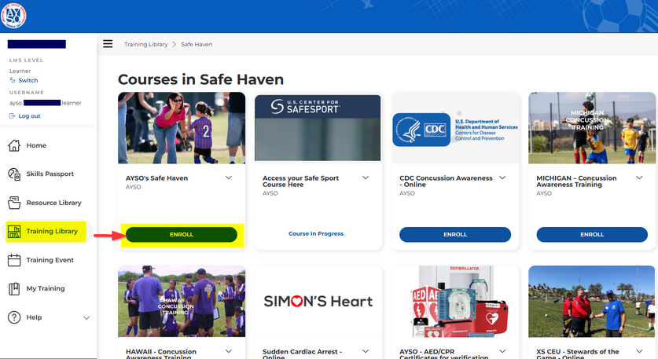Click the Home house icon
658x359 pixels.
pos(14,145)
